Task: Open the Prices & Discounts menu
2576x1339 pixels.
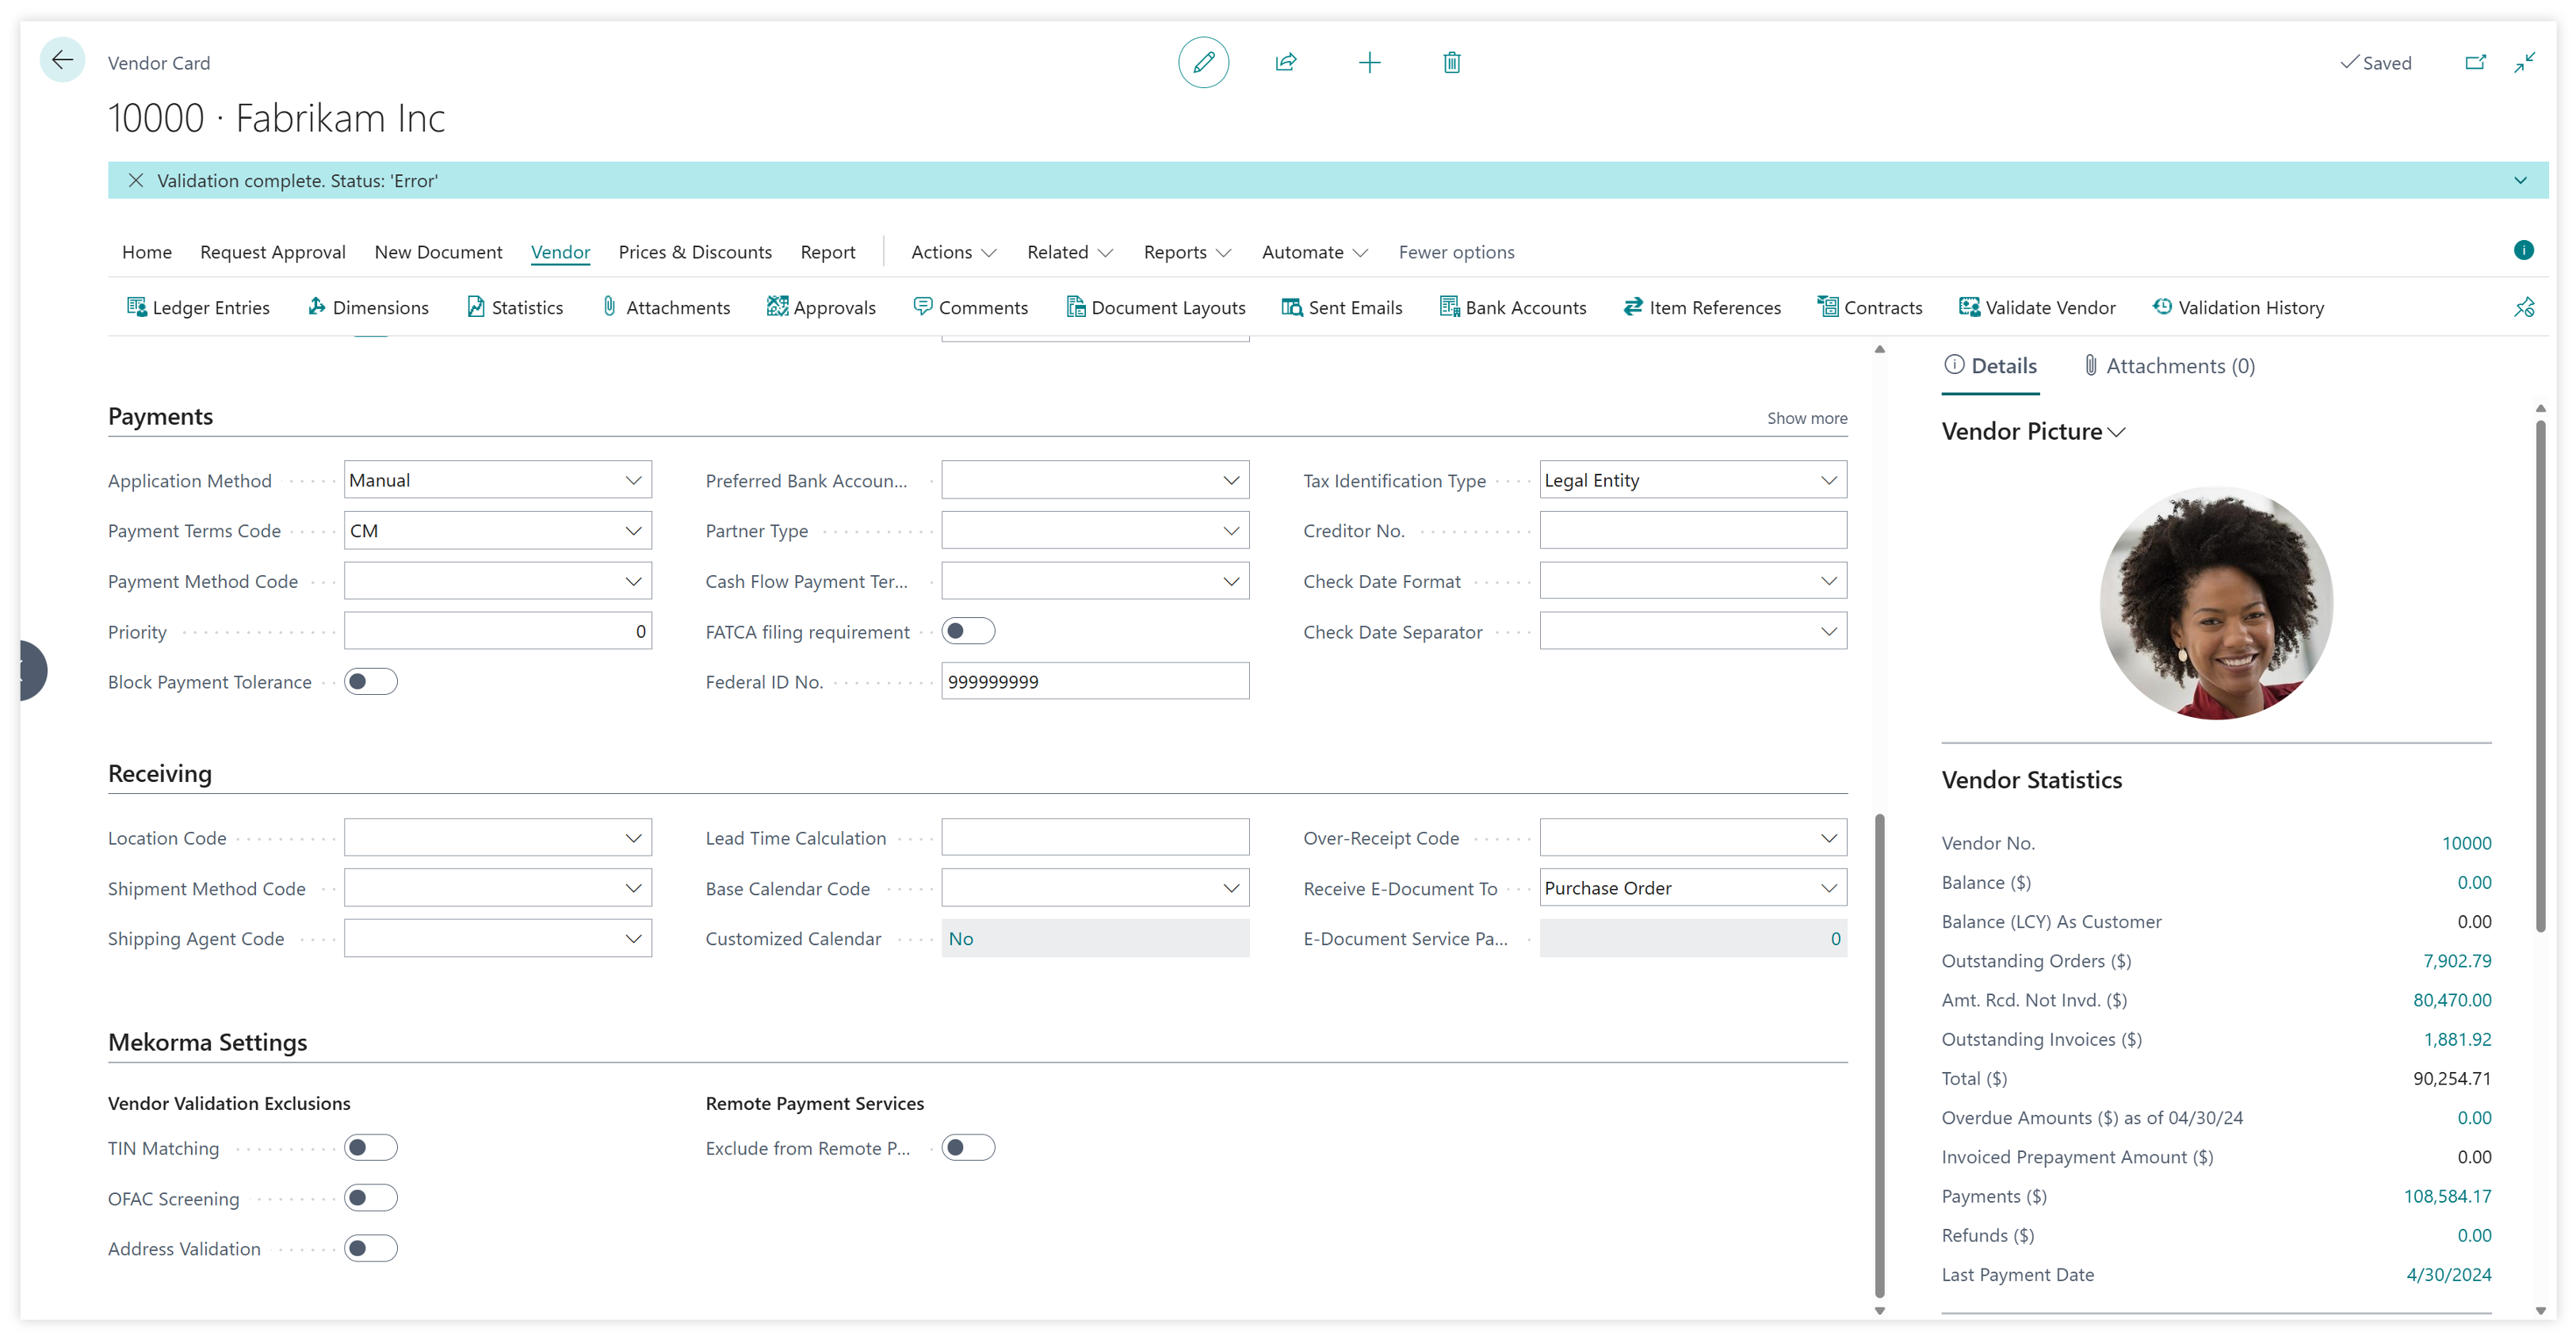Action: (694, 252)
